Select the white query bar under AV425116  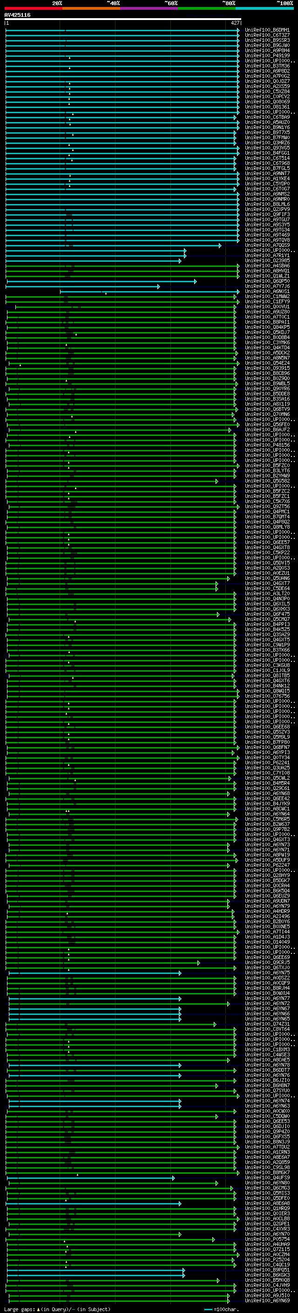pyautogui.click(x=123, y=19)
